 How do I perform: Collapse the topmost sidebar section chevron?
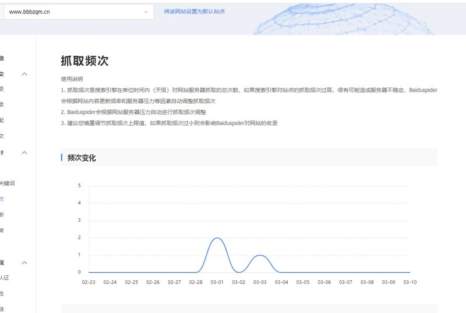point(24,74)
